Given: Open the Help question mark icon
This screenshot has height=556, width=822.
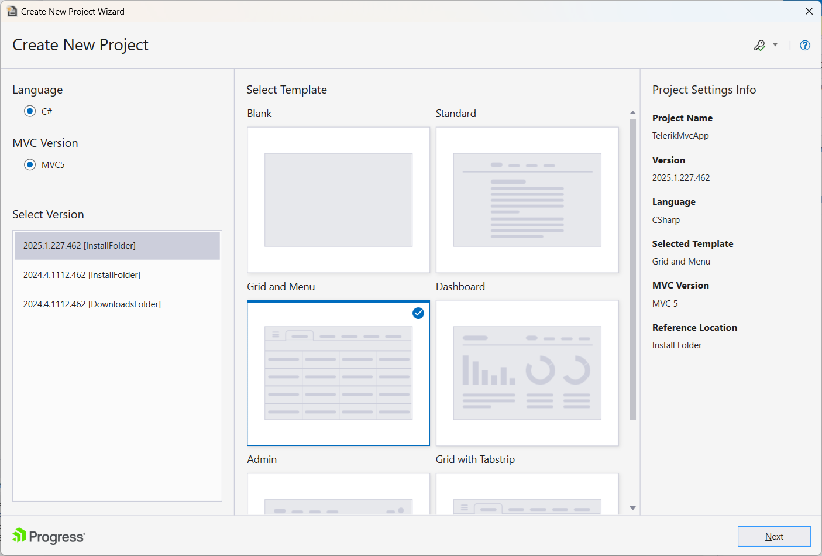Looking at the screenshot, I should [805, 45].
